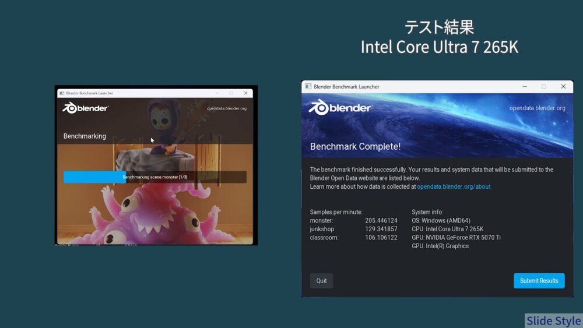Viewport: 583px width, 328px height.
Task: Click the 'Slide Style' label
Action: click(x=554, y=321)
